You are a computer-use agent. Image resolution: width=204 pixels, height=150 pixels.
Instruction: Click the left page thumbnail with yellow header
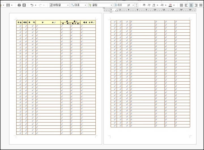point(56,79)
